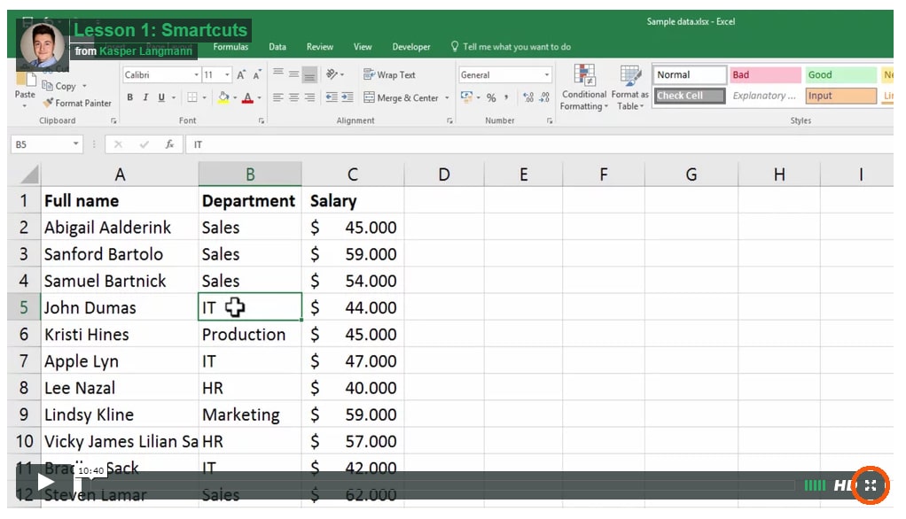Screen dimensions: 906x519
Task: Click Insert Function fx icon
Action: click(170, 144)
